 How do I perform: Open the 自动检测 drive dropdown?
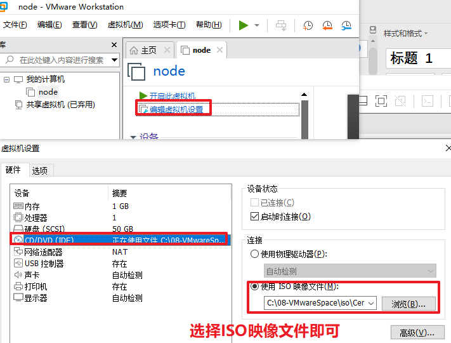[350, 271]
